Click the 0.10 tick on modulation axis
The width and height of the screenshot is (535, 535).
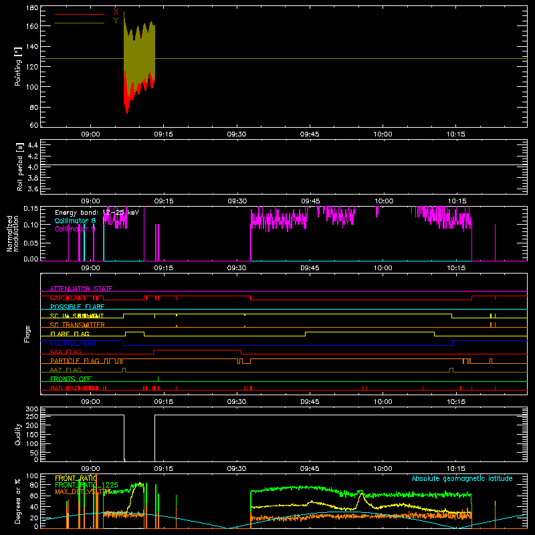click(x=31, y=225)
